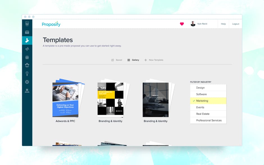Open the lightbulb ideas icon
The image size is (264, 165).
pyautogui.click(x=27, y=73)
